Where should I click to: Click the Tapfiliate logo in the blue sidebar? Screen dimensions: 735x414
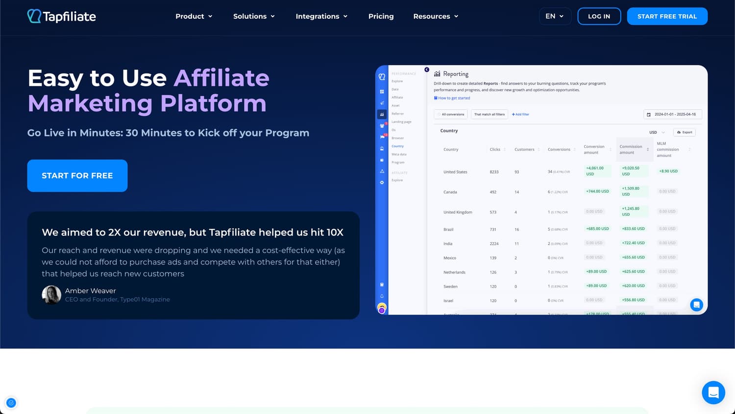tap(382, 77)
